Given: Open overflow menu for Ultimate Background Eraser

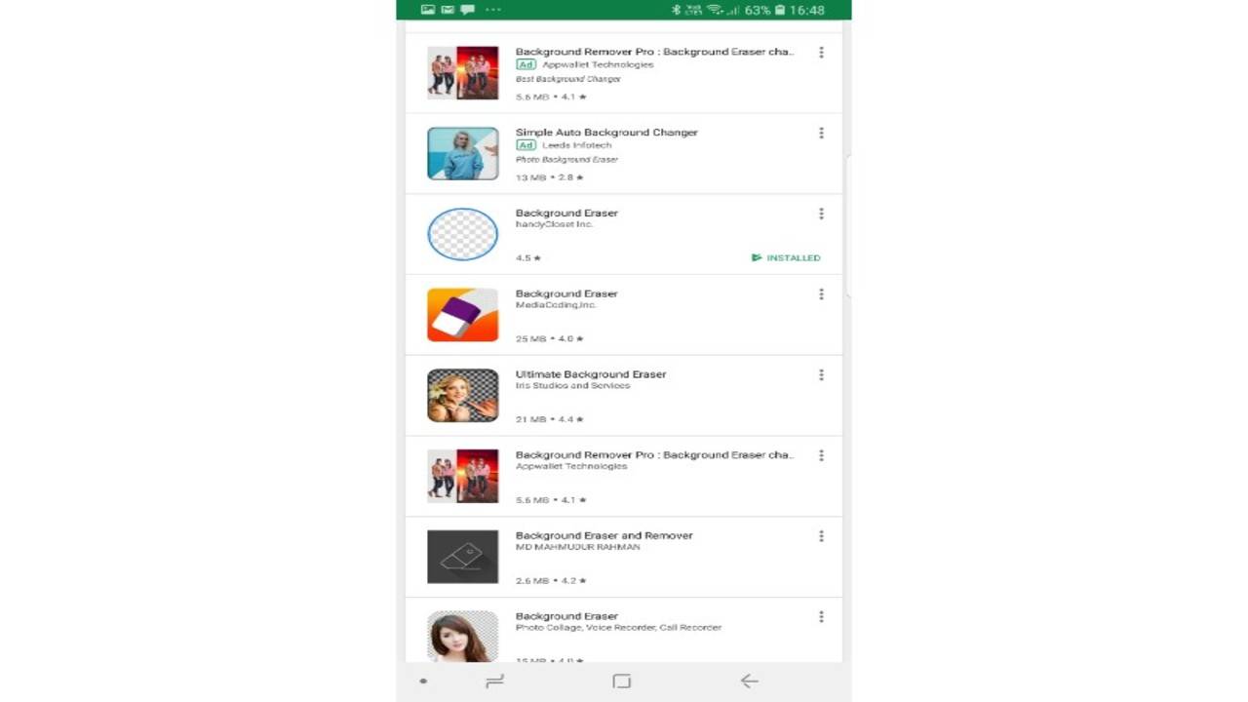Looking at the screenshot, I should click(821, 375).
